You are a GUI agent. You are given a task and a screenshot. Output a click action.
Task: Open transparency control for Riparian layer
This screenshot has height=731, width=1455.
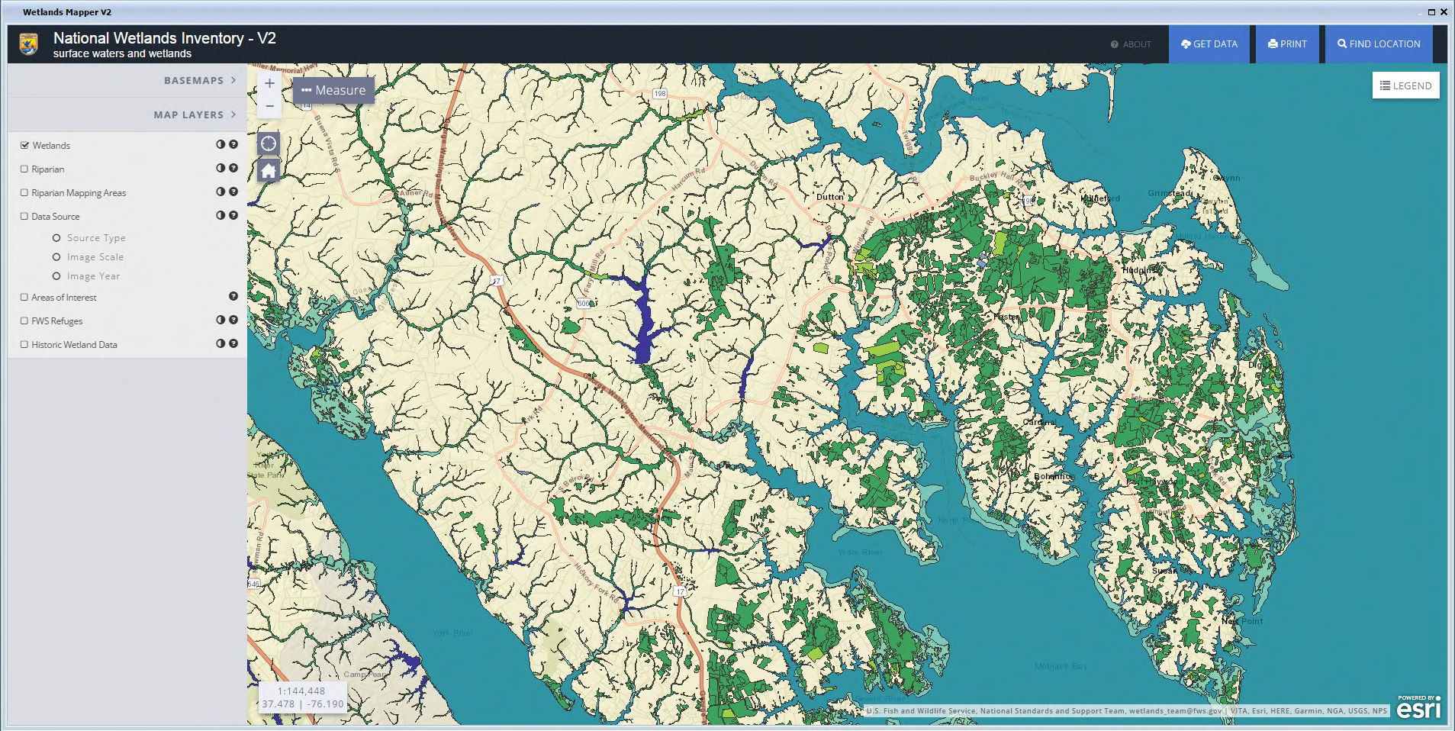pos(221,168)
